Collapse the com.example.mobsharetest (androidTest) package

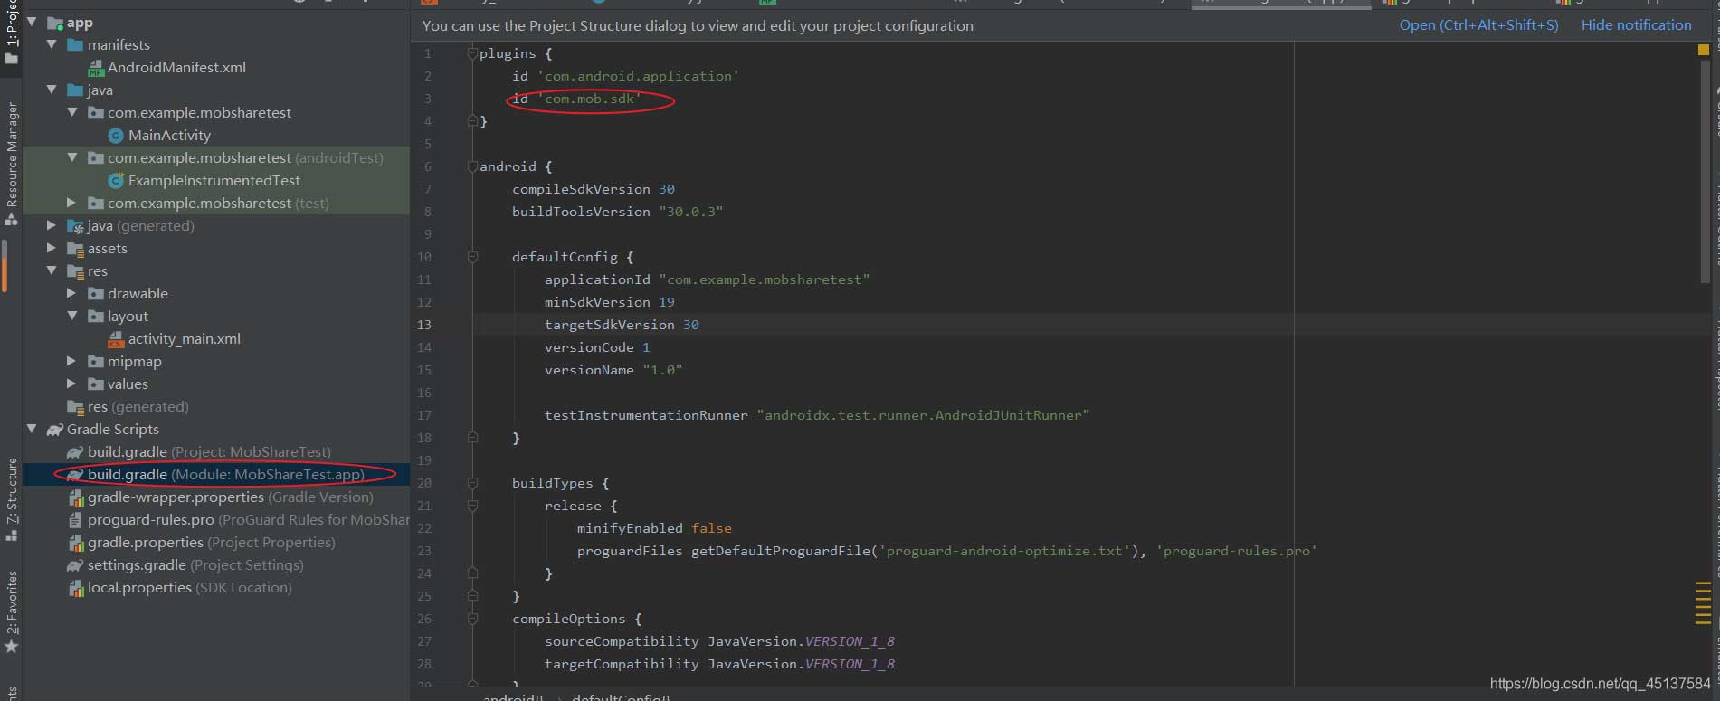pos(72,157)
